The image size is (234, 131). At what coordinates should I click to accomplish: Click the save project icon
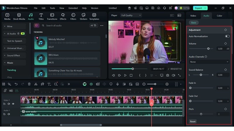click(153, 8)
